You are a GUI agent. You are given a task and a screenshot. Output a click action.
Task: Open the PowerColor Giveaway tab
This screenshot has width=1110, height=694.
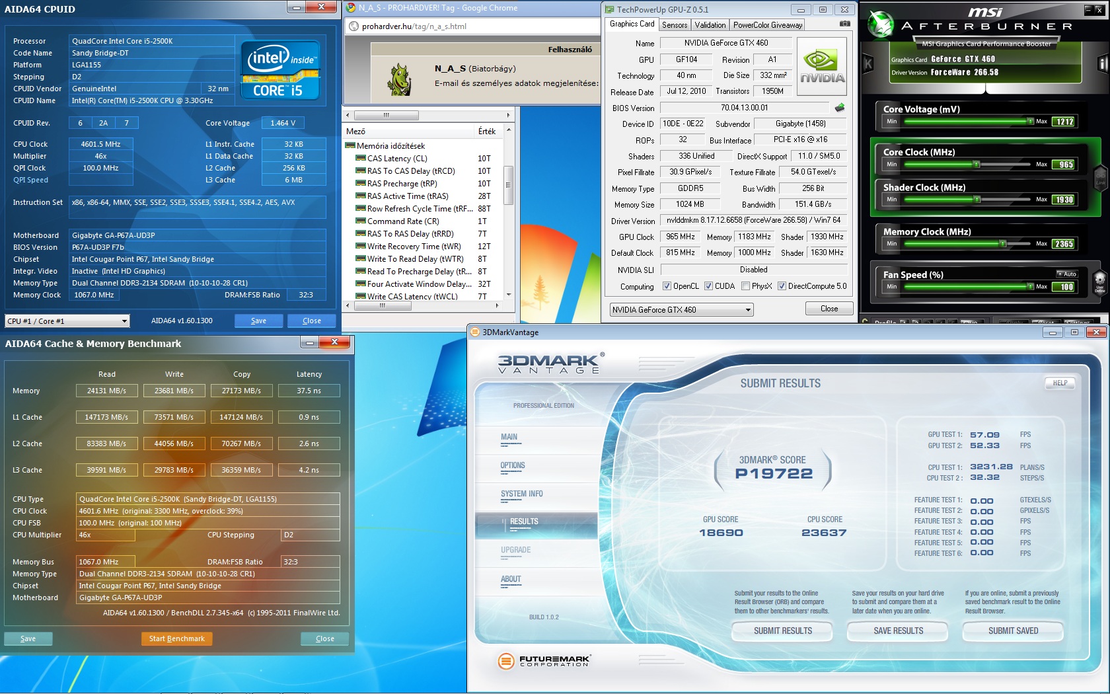[767, 25]
